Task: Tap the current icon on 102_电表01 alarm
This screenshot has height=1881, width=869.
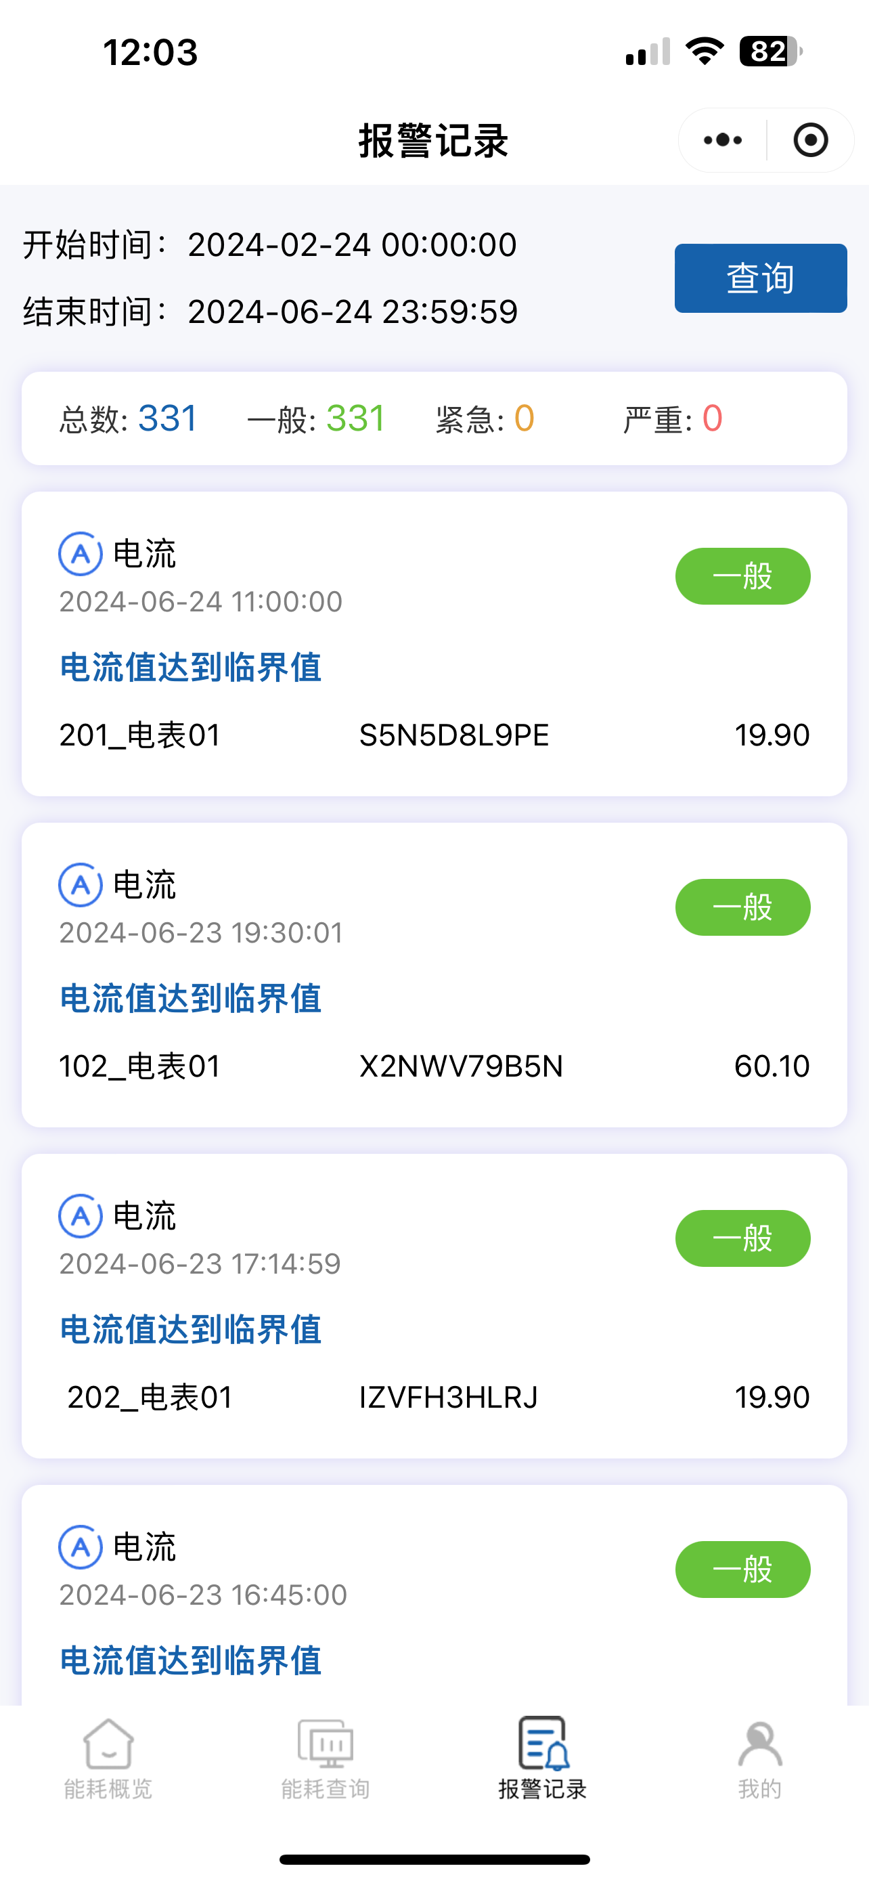Action: pyautogui.click(x=81, y=885)
